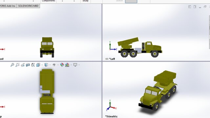Click the right panel-expand icon at top right
The width and height of the screenshot is (210, 118).
coord(195,7)
